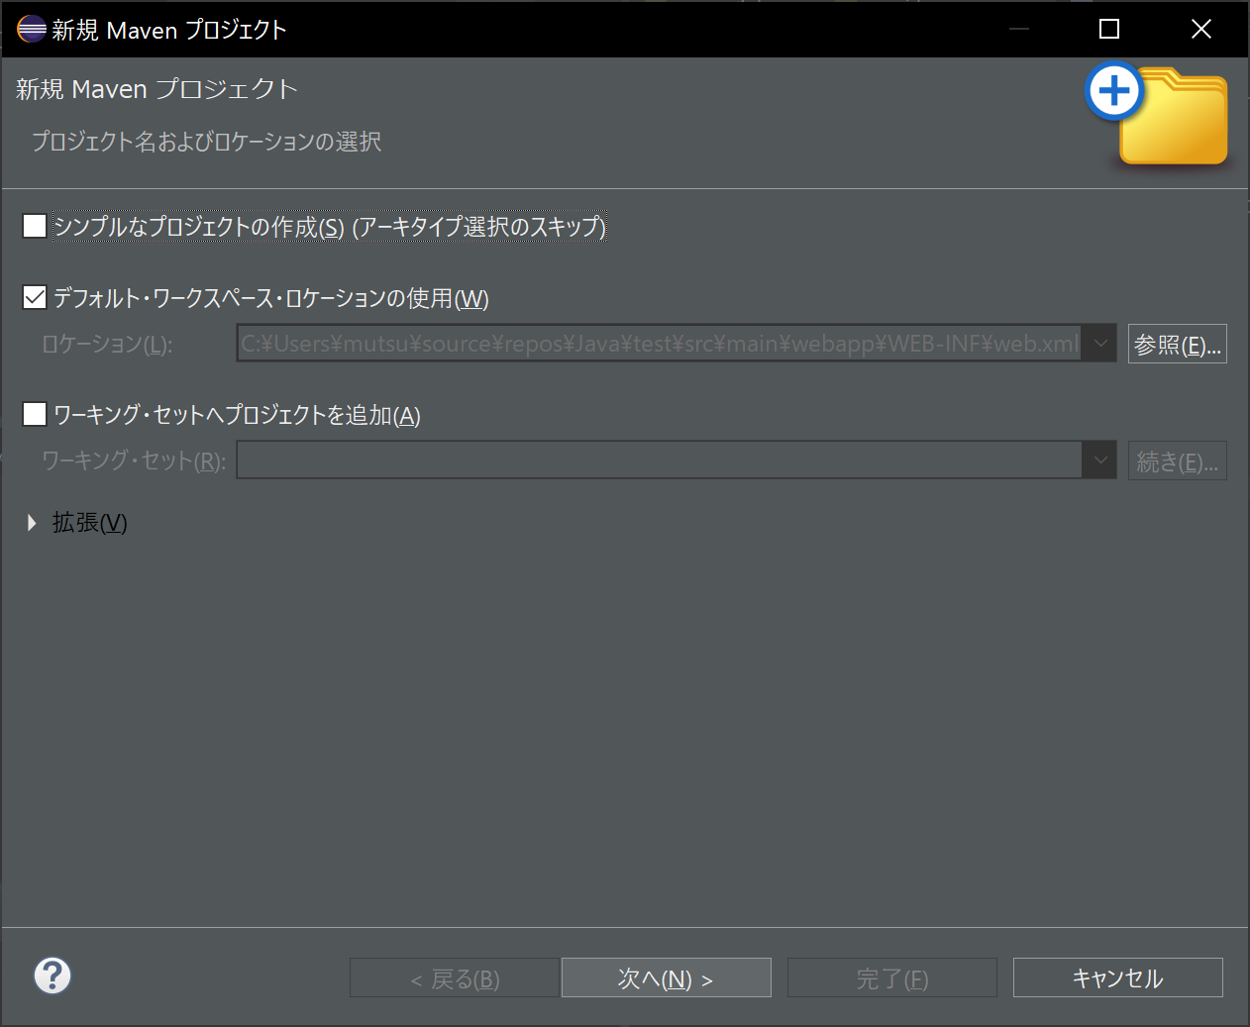Maximize the 新規 Maven プロジェクト window
Image resolution: width=1250 pixels, height=1027 pixels.
click(1109, 29)
